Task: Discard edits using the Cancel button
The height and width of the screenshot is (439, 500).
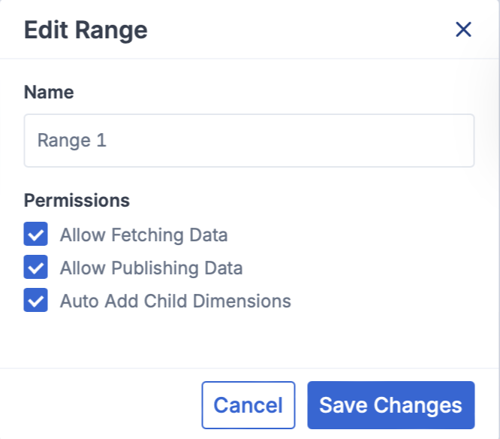Action: (248, 405)
